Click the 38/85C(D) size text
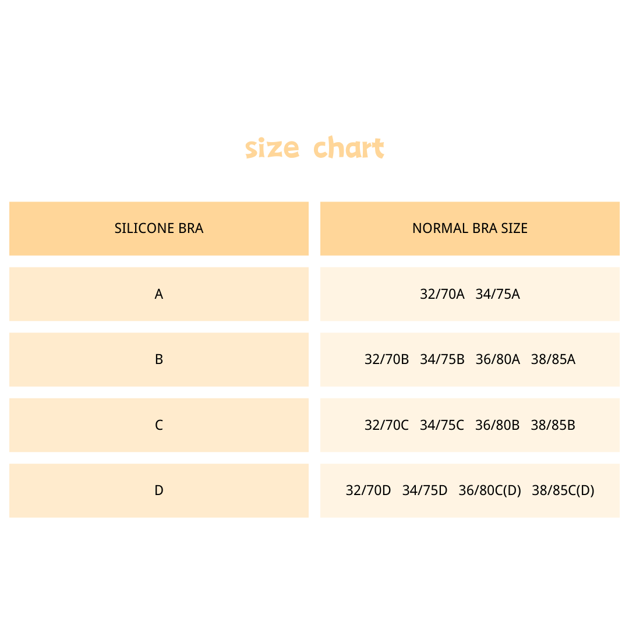This screenshot has width=629, height=629. 563,490
